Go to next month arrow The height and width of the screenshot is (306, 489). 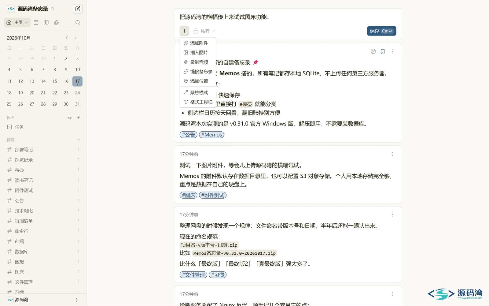[x=76, y=38]
